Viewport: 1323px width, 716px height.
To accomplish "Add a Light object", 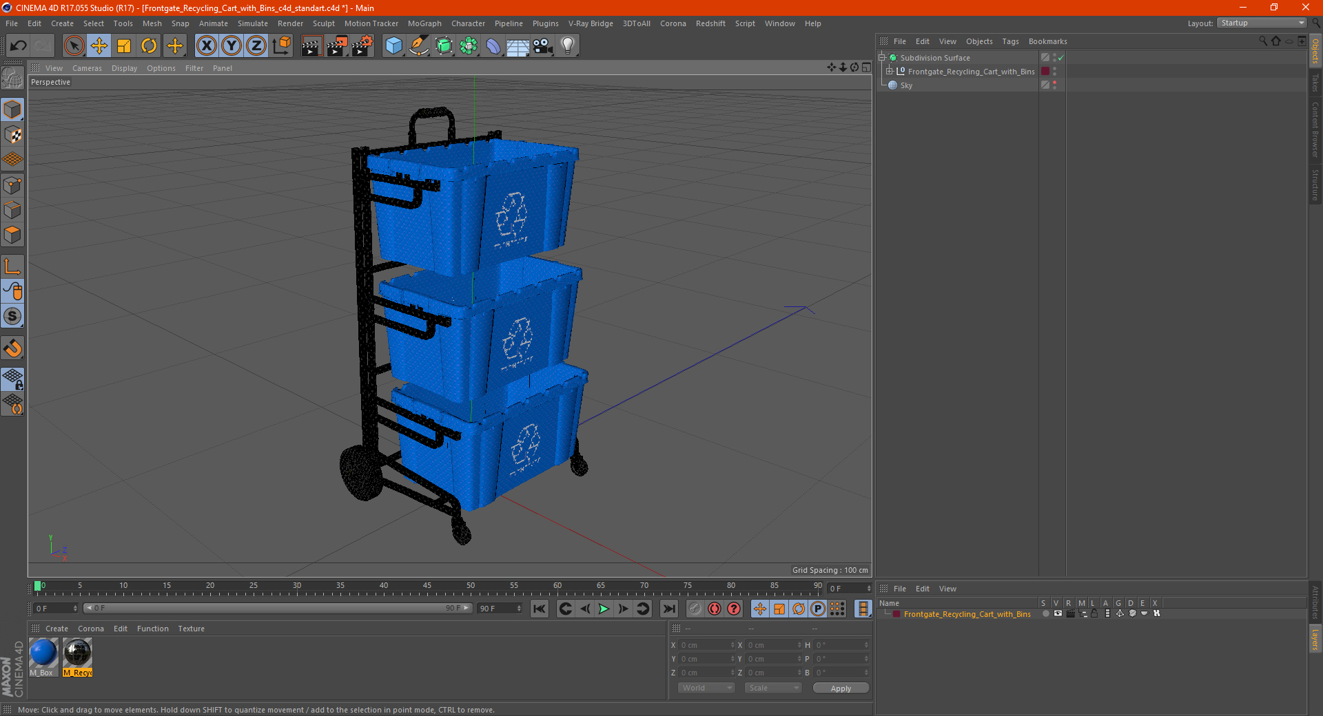I will 568,46.
